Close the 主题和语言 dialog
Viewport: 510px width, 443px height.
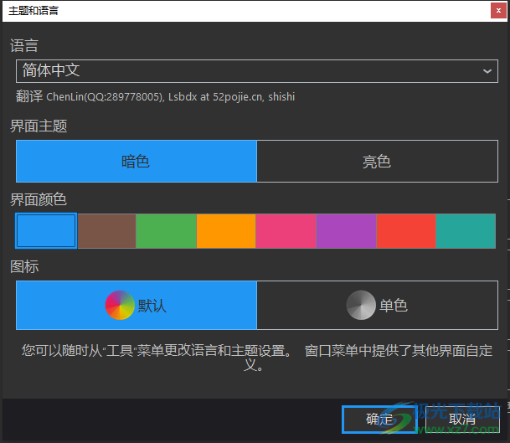coord(498,11)
